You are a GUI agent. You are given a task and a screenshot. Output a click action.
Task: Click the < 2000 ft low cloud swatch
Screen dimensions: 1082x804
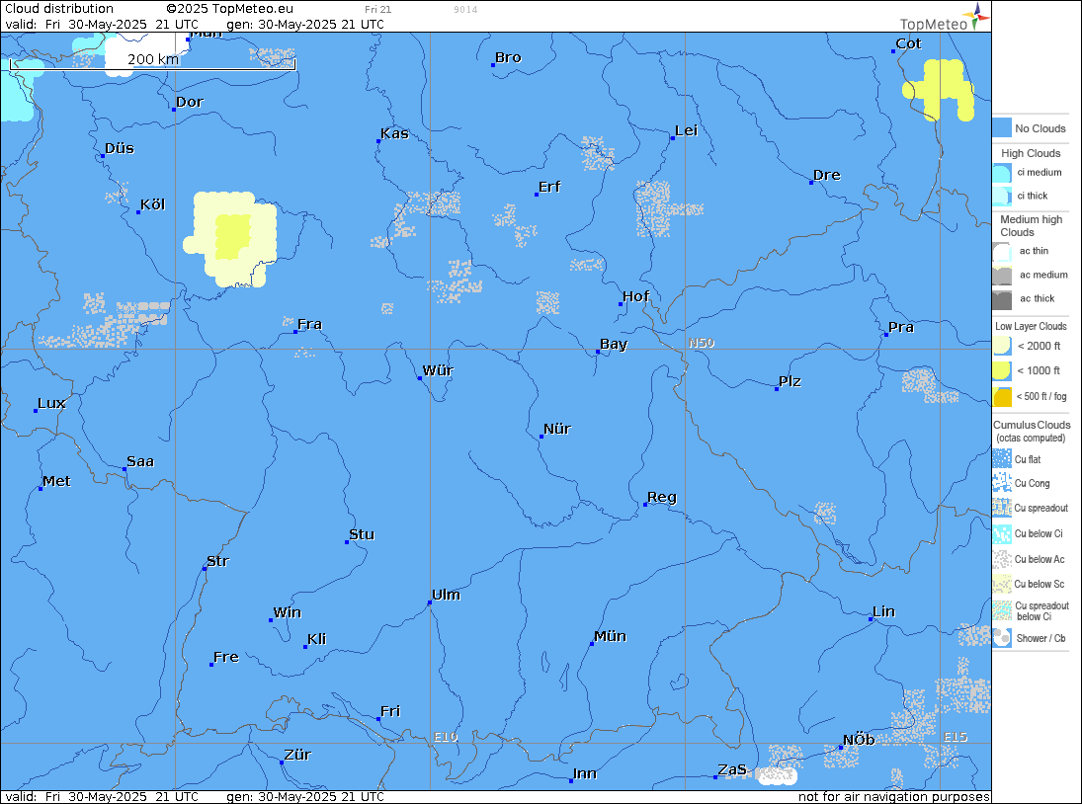[x=1002, y=346]
